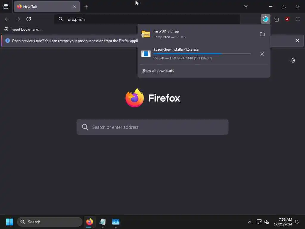
Task: Click Firefox icon in the taskbar
Action: 90,222
